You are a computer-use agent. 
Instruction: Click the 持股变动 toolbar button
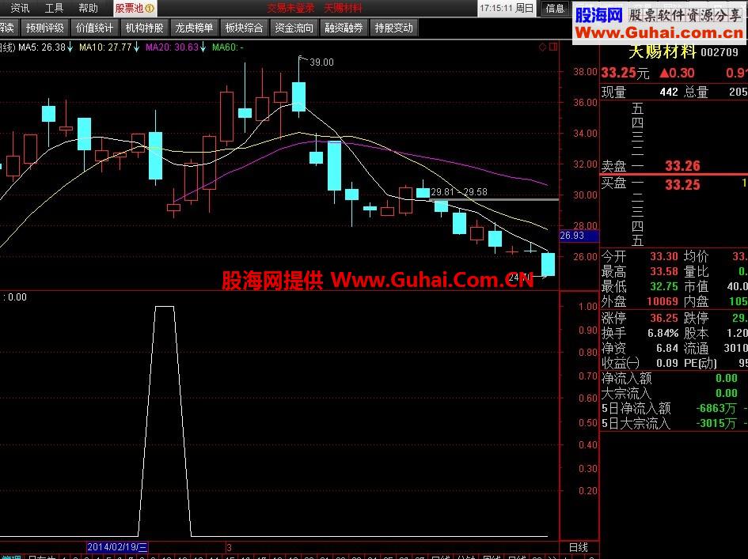[x=393, y=28]
